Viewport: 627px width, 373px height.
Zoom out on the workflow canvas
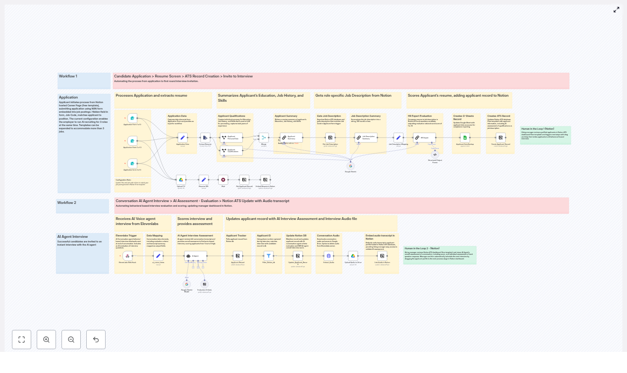(71, 340)
